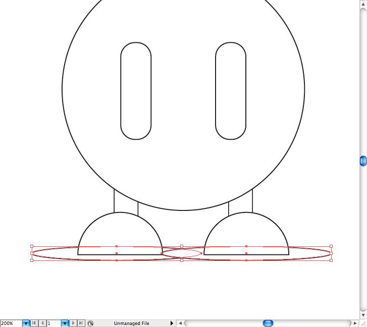The image size is (367, 327).
Task: Click the Version Cue status icon
Action: pyautogui.click(x=90, y=323)
